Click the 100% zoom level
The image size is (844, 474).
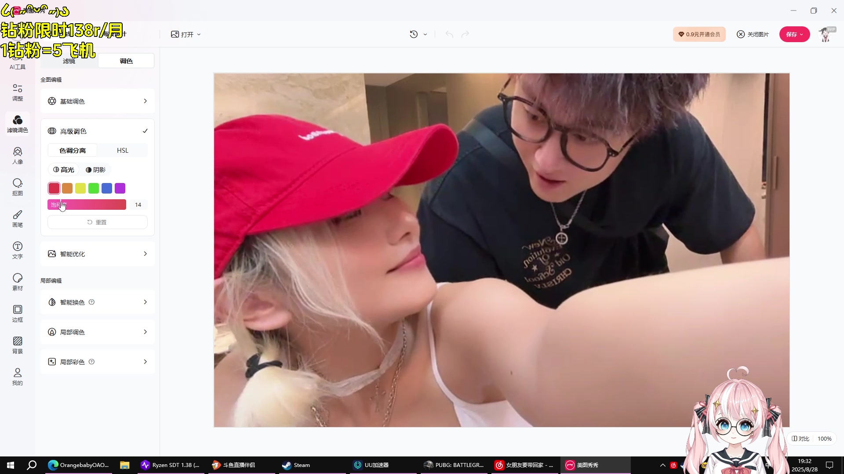click(825, 438)
